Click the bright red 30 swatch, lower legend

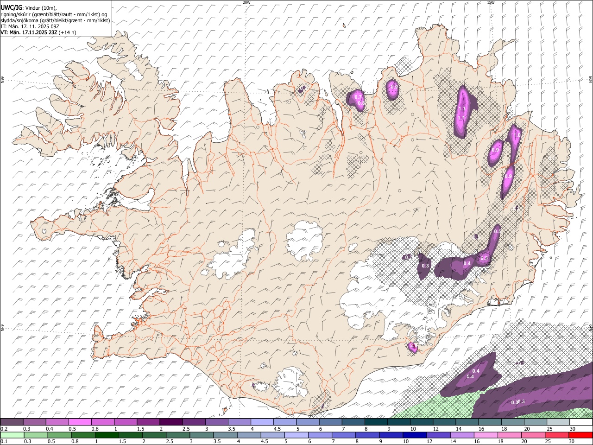pos(580,435)
